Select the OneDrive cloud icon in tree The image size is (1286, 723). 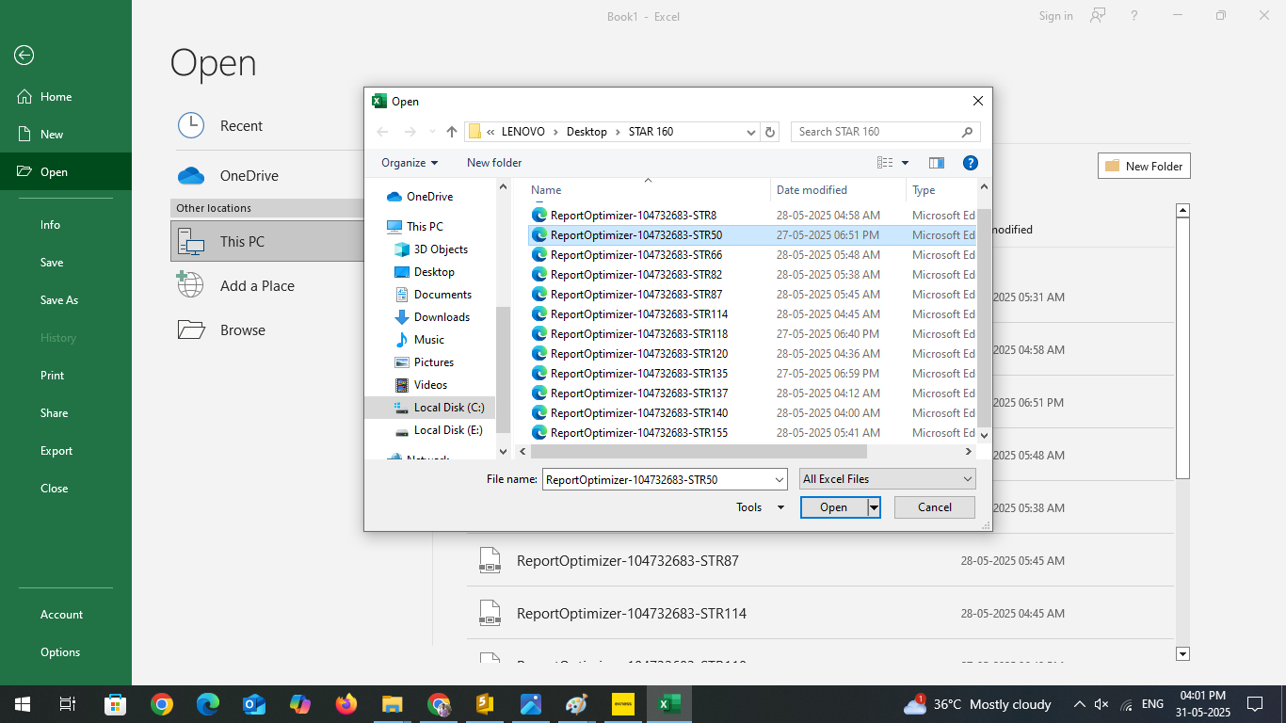tap(394, 197)
